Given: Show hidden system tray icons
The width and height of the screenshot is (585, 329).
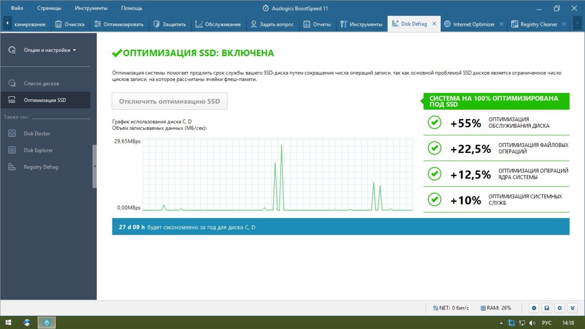Looking at the screenshot, I should point(501,323).
